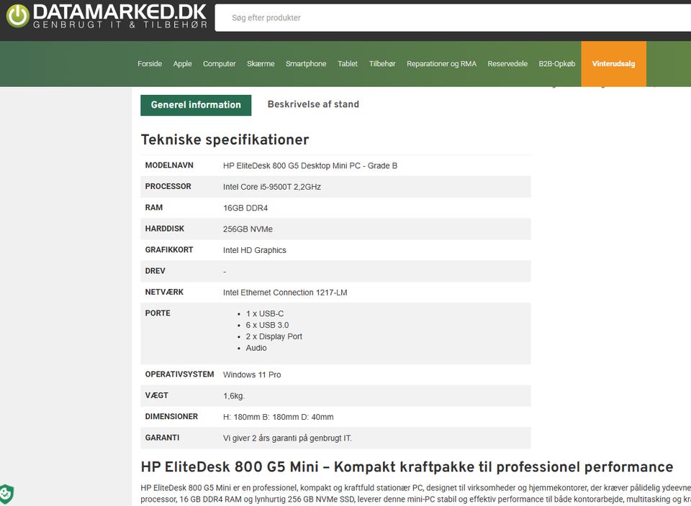691x506 pixels.
Task: Open the Forside menu item
Action: point(150,64)
